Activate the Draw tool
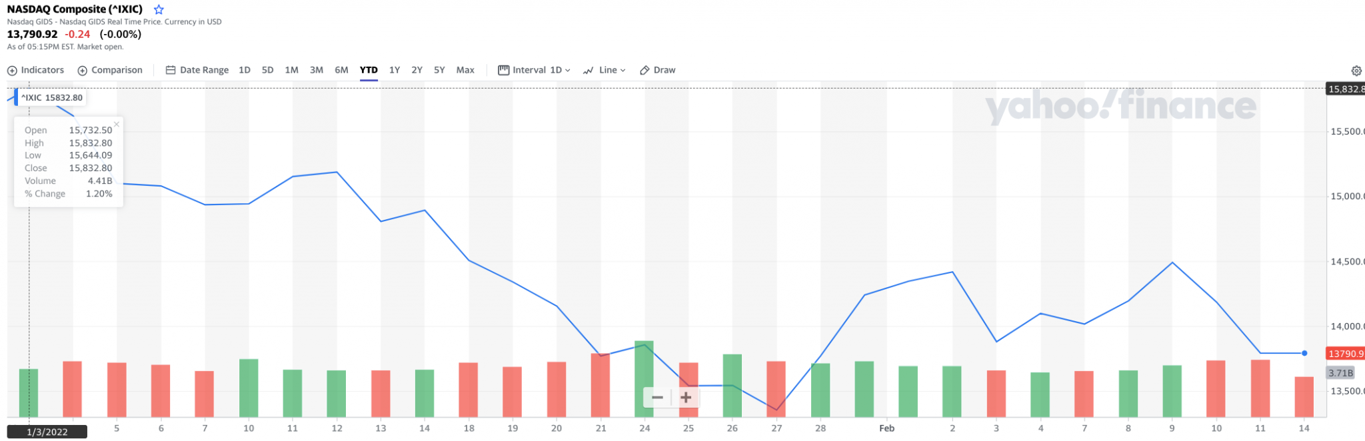Image resolution: width=1365 pixels, height=441 pixels. (x=658, y=70)
